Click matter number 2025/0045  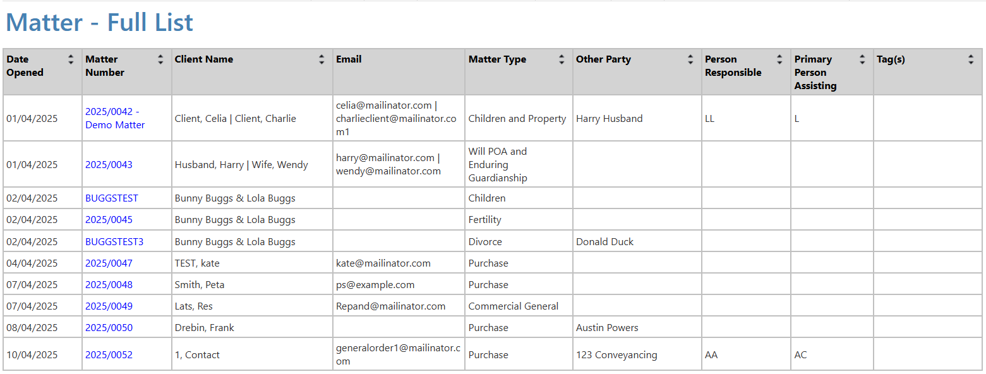109,220
